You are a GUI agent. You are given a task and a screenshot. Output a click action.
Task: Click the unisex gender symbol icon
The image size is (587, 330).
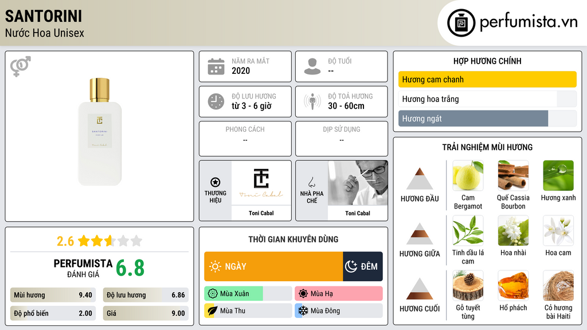[x=20, y=66]
